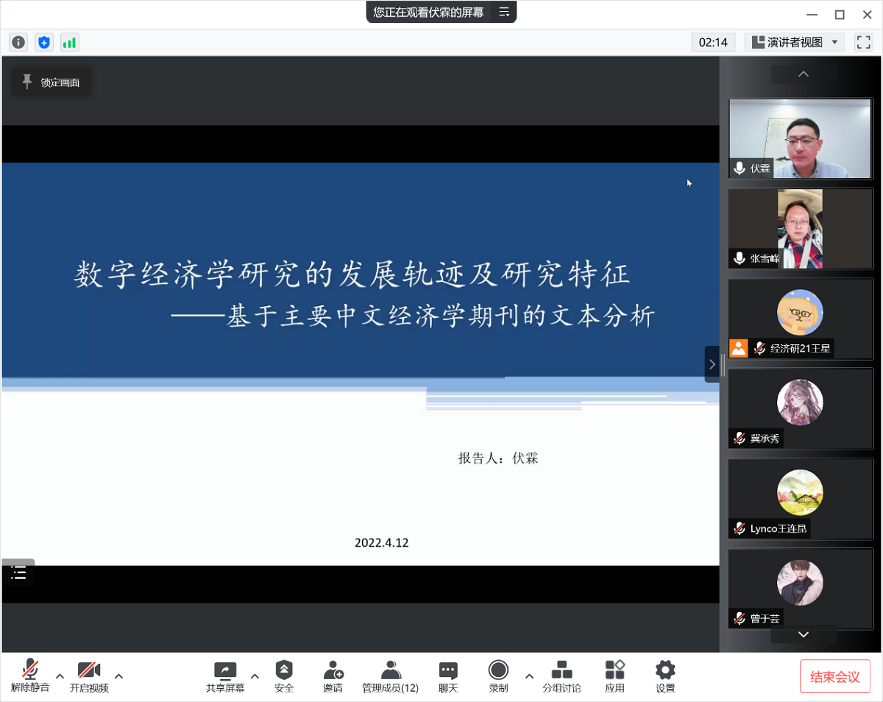883x702 pixels.
Task: Enter full screen mode
Action: click(x=863, y=43)
